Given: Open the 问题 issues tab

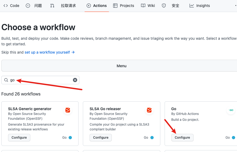Looking at the screenshot, I should click(x=34, y=6).
